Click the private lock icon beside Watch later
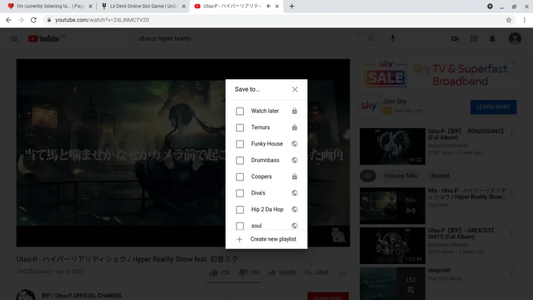533x300 pixels. pyautogui.click(x=294, y=111)
